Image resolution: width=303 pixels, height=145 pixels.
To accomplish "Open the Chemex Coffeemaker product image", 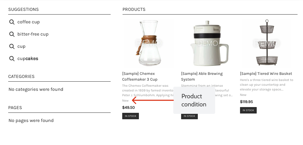I will [149, 43].
